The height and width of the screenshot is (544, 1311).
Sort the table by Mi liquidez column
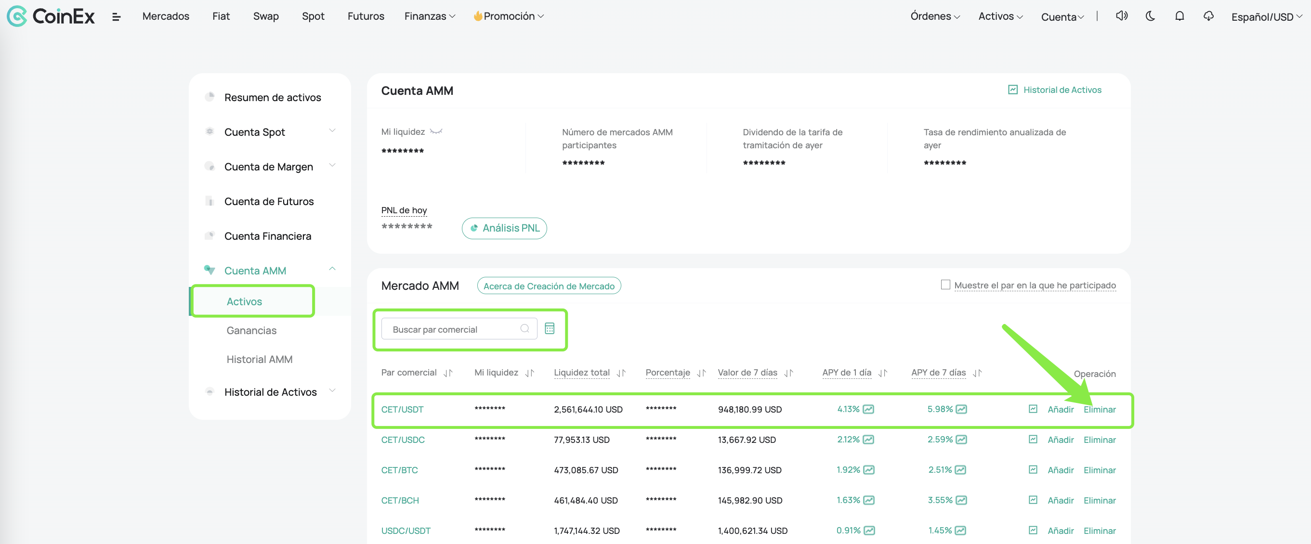coord(529,373)
